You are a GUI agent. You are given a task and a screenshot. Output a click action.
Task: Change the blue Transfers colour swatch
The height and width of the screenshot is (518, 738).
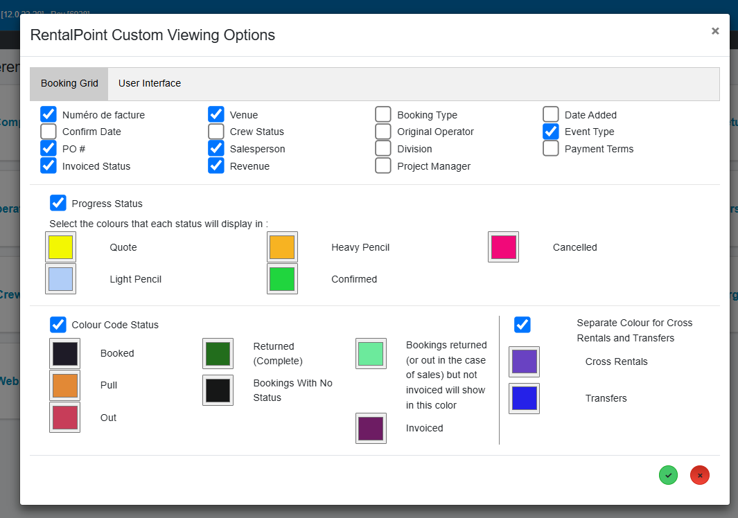pyautogui.click(x=525, y=398)
